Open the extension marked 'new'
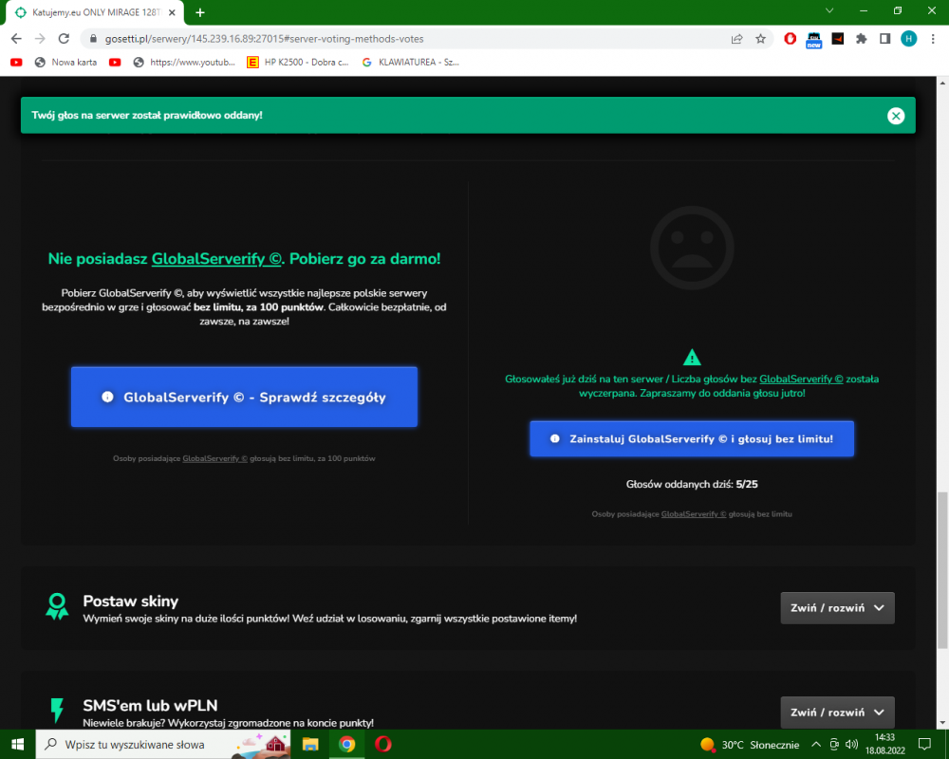Viewport: 949px width, 759px height. click(813, 40)
